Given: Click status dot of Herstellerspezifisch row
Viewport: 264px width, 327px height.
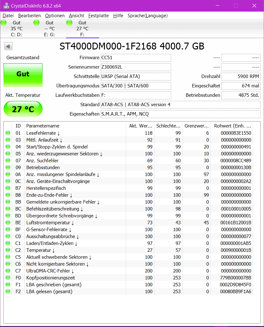Looking at the screenshot, I should [8, 188].
